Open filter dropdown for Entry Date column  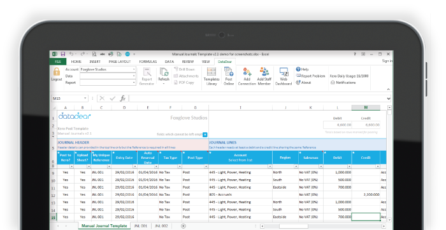[135, 166]
